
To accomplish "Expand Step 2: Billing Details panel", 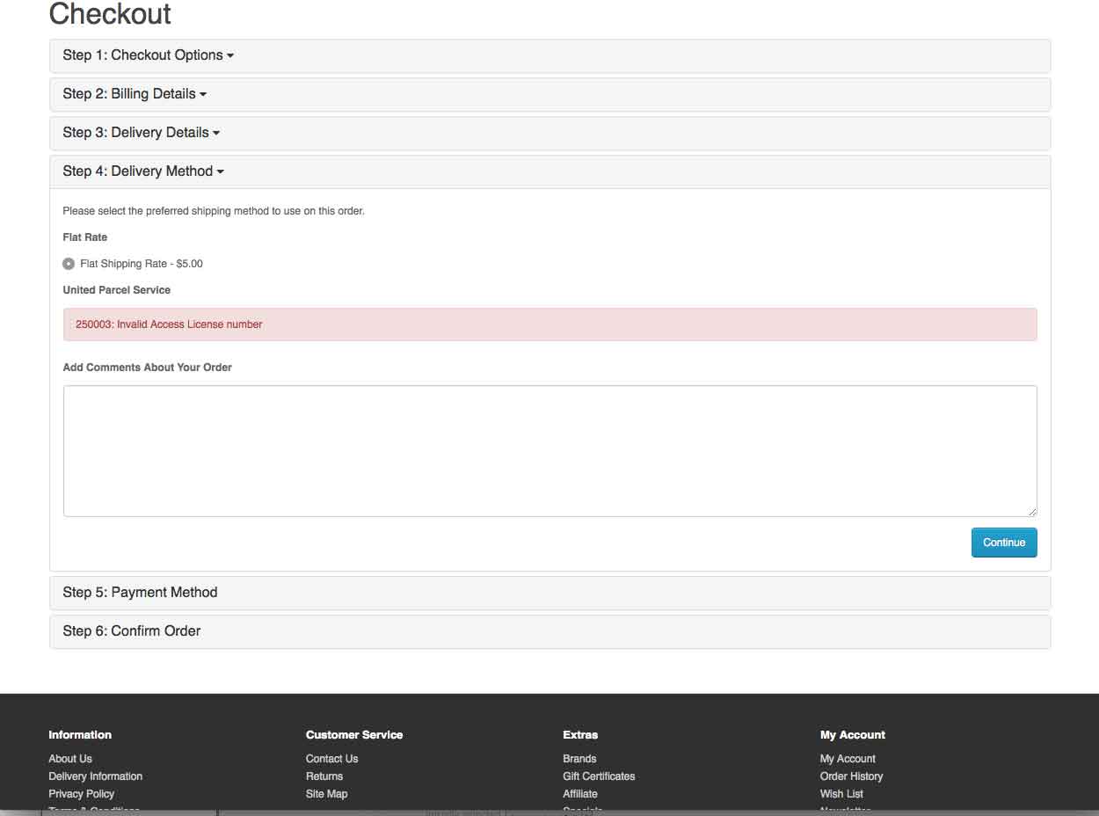I will tap(135, 94).
